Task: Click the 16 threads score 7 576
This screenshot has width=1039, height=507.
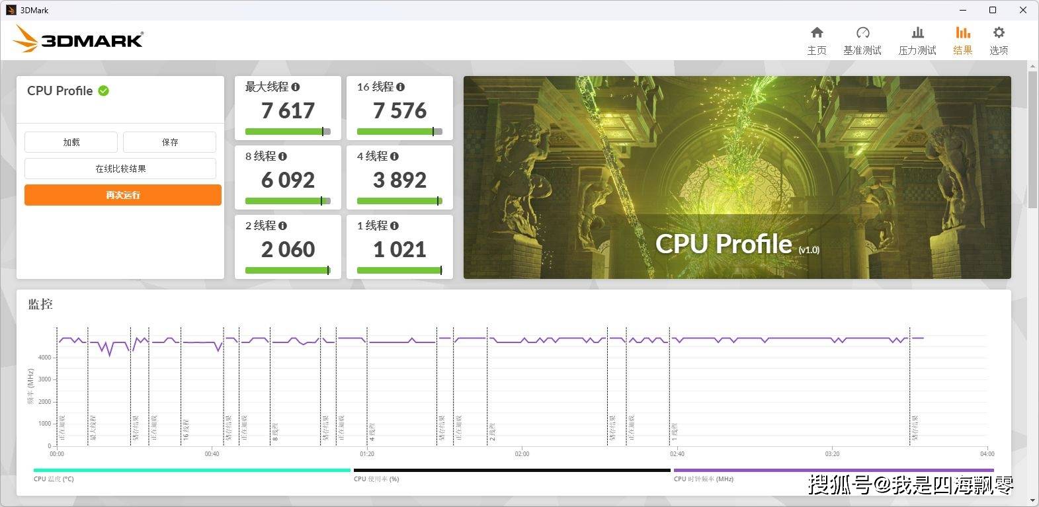Action: pos(399,110)
